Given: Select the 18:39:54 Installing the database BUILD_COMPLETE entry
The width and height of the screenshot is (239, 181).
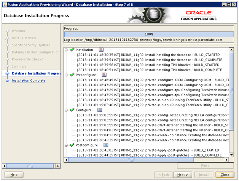Looking at the screenshot, I should click(150, 60).
